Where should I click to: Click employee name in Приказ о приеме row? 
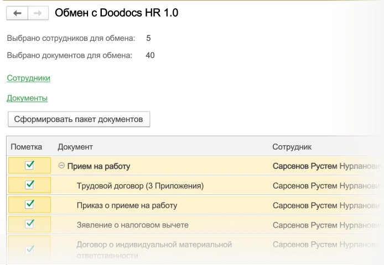[328, 205]
